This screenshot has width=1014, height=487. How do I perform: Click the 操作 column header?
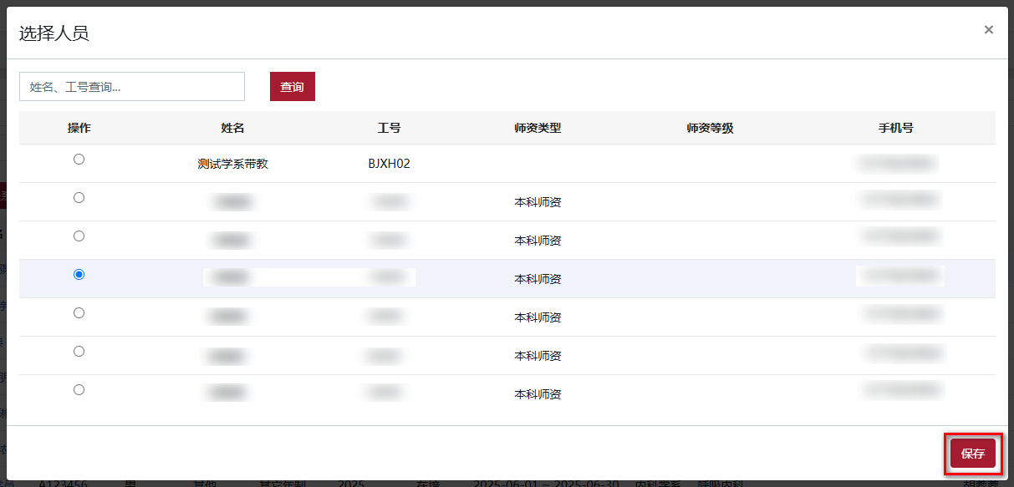(x=79, y=128)
